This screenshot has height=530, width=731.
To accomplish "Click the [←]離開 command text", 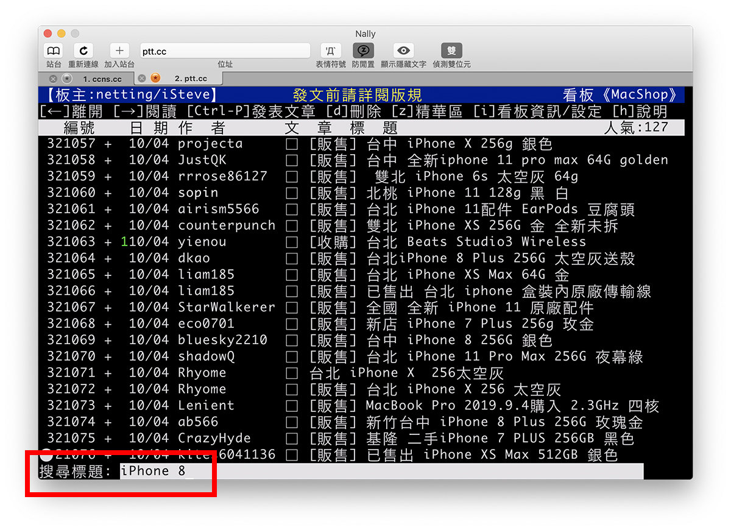I will coord(71,111).
